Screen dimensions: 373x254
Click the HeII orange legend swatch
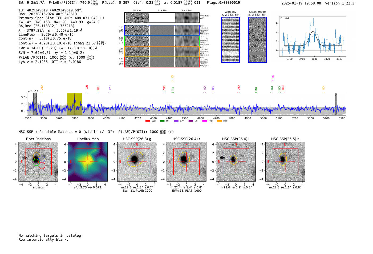(219, 121)
